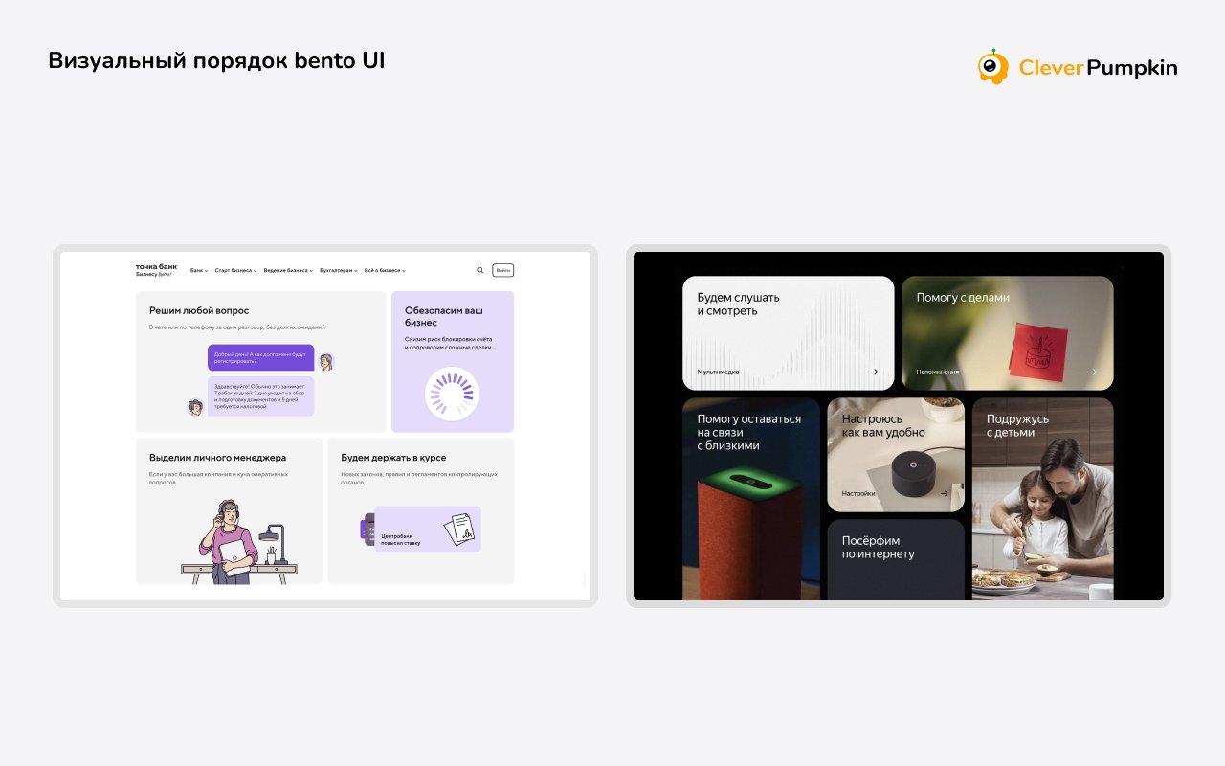Screen dimensions: 1225x766
Task: Click the search magnifier icon on the Точка Банк page
Action: click(480, 270)
